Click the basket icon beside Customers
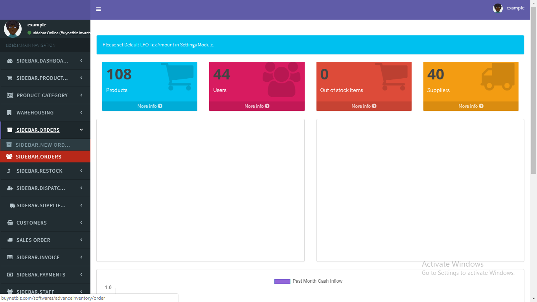This screenshot has height=302, width=537. click(x=10, y=223)
